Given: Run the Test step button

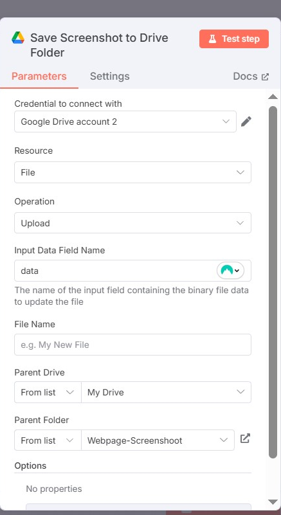Looking at the screenshot, I should [x=234, y=39].
